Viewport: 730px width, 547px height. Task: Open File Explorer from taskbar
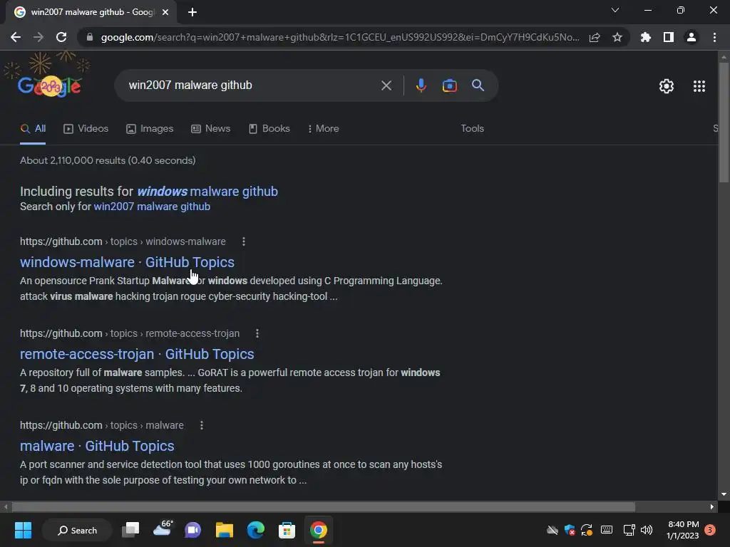click(224, 530)
